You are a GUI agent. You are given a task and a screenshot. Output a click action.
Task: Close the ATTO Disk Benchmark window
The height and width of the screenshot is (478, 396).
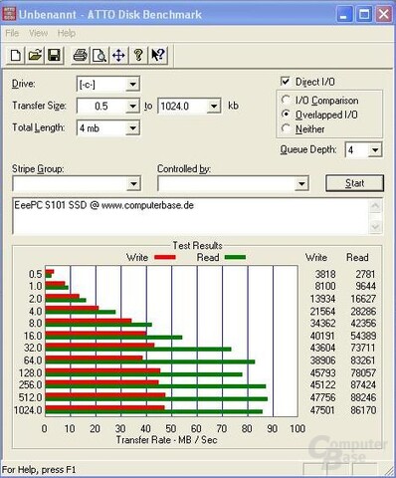tap(383, 14)
